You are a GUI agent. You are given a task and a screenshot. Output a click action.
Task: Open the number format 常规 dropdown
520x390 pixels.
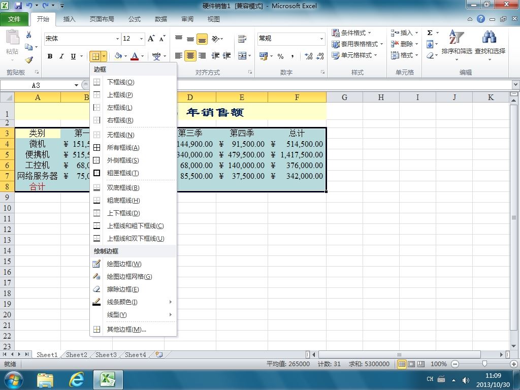coord(321,39)
